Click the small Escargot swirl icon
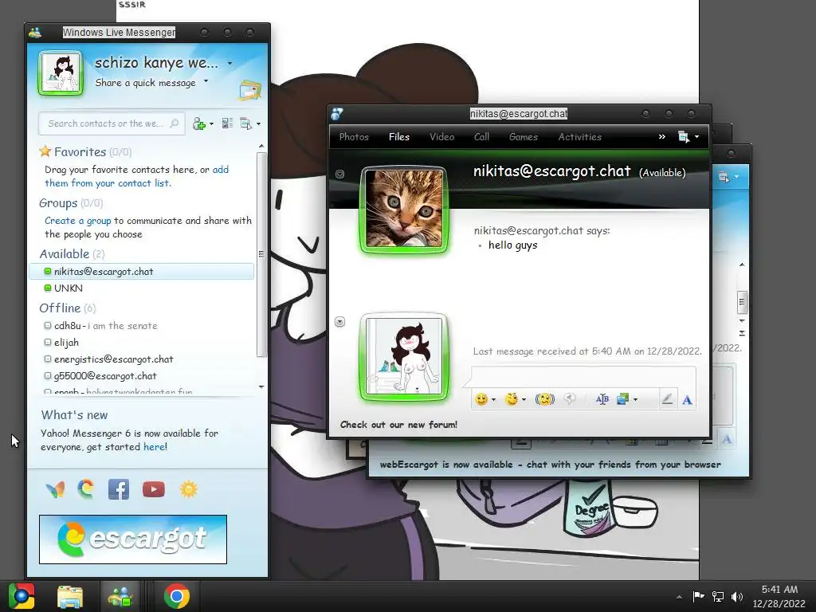This screenshot has height=612, width=816. tap(86, 489)
